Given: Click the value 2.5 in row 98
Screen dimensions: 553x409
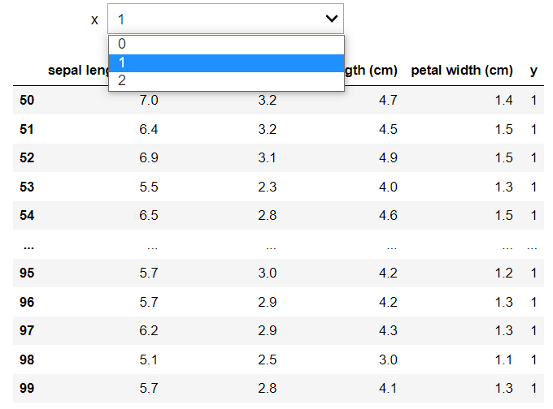Looking at the screenshot, I should pos(267,359).
